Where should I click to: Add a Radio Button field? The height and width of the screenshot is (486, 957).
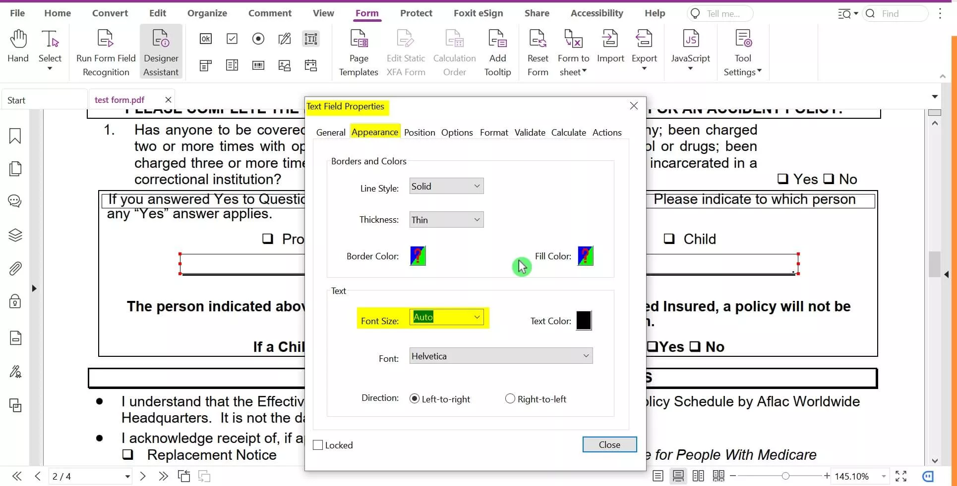click(258, 39)
